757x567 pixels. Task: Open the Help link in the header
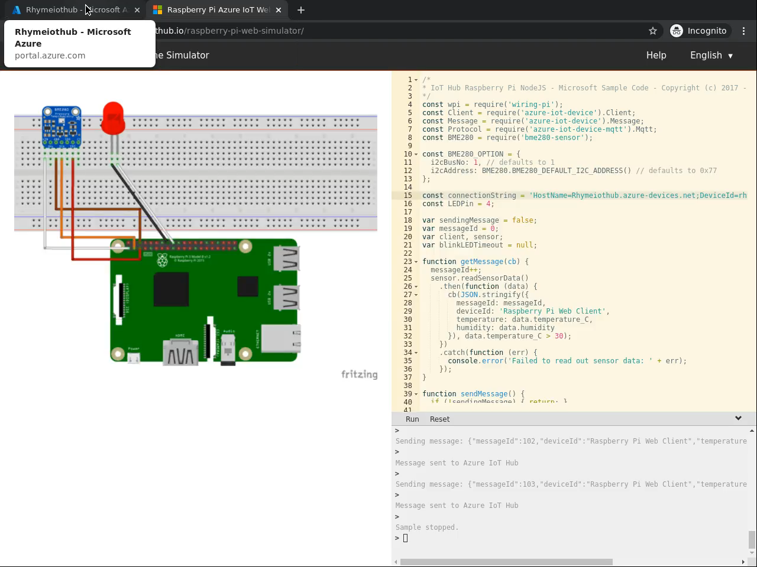click(x=656, y=55)
